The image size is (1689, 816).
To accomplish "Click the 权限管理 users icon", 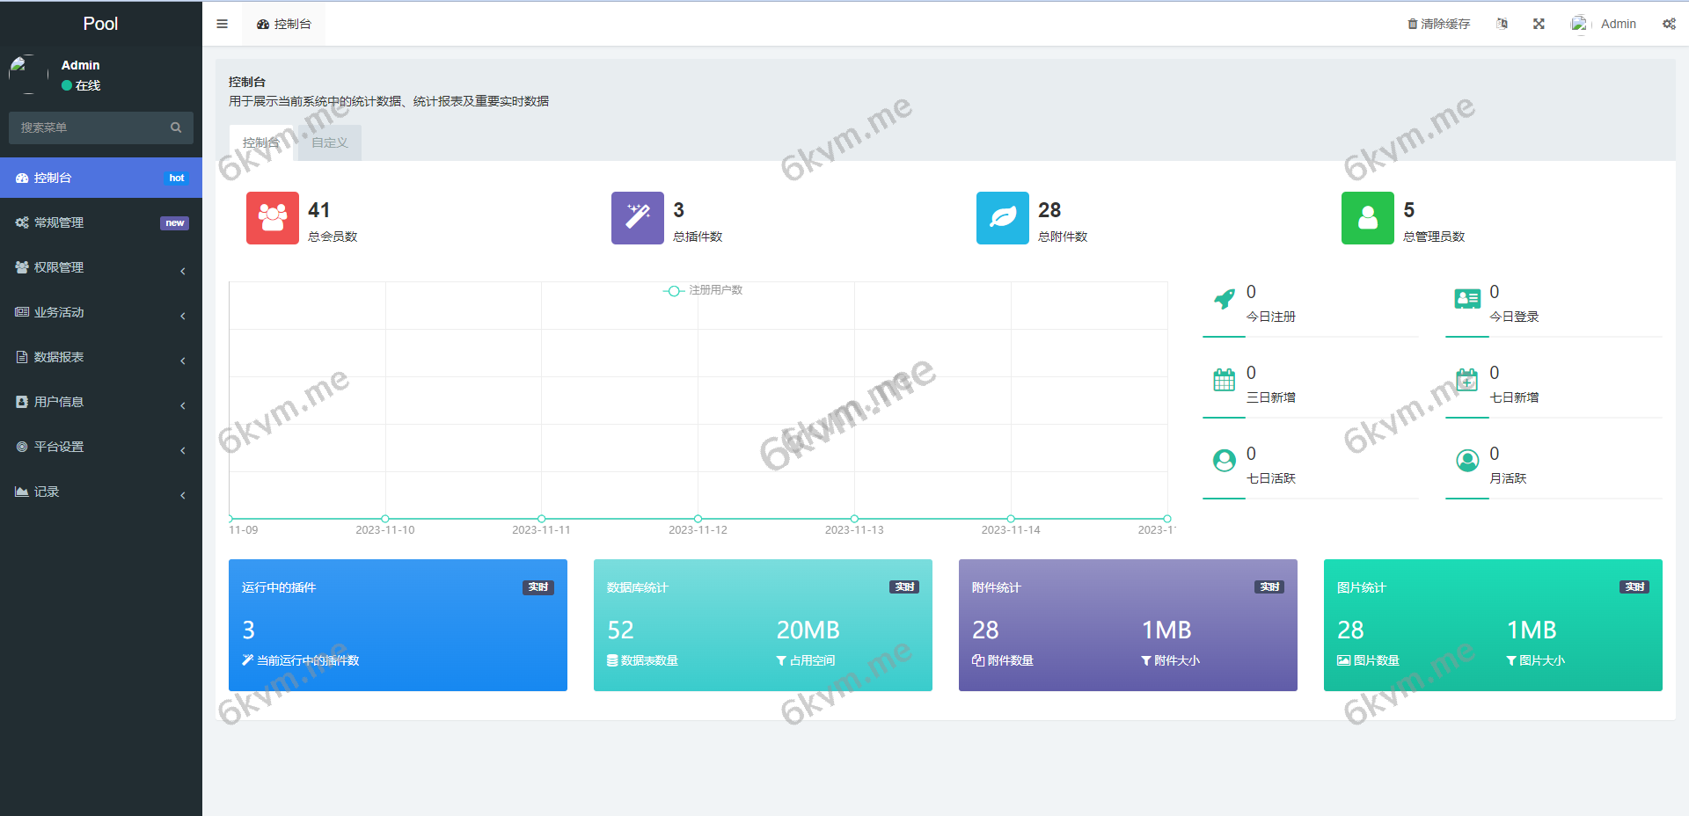I will click(21, 267).
